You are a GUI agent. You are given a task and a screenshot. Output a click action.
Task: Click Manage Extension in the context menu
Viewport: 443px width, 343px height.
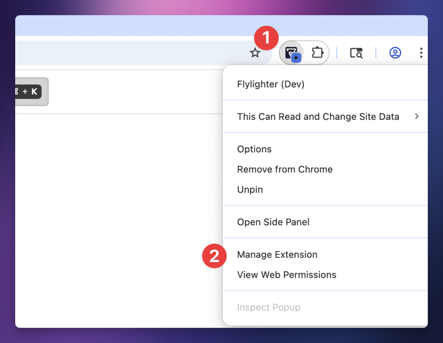click(x=277, y=255)
